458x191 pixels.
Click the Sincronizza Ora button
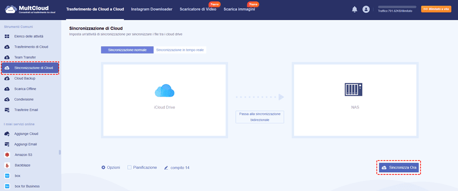[399, 168]
